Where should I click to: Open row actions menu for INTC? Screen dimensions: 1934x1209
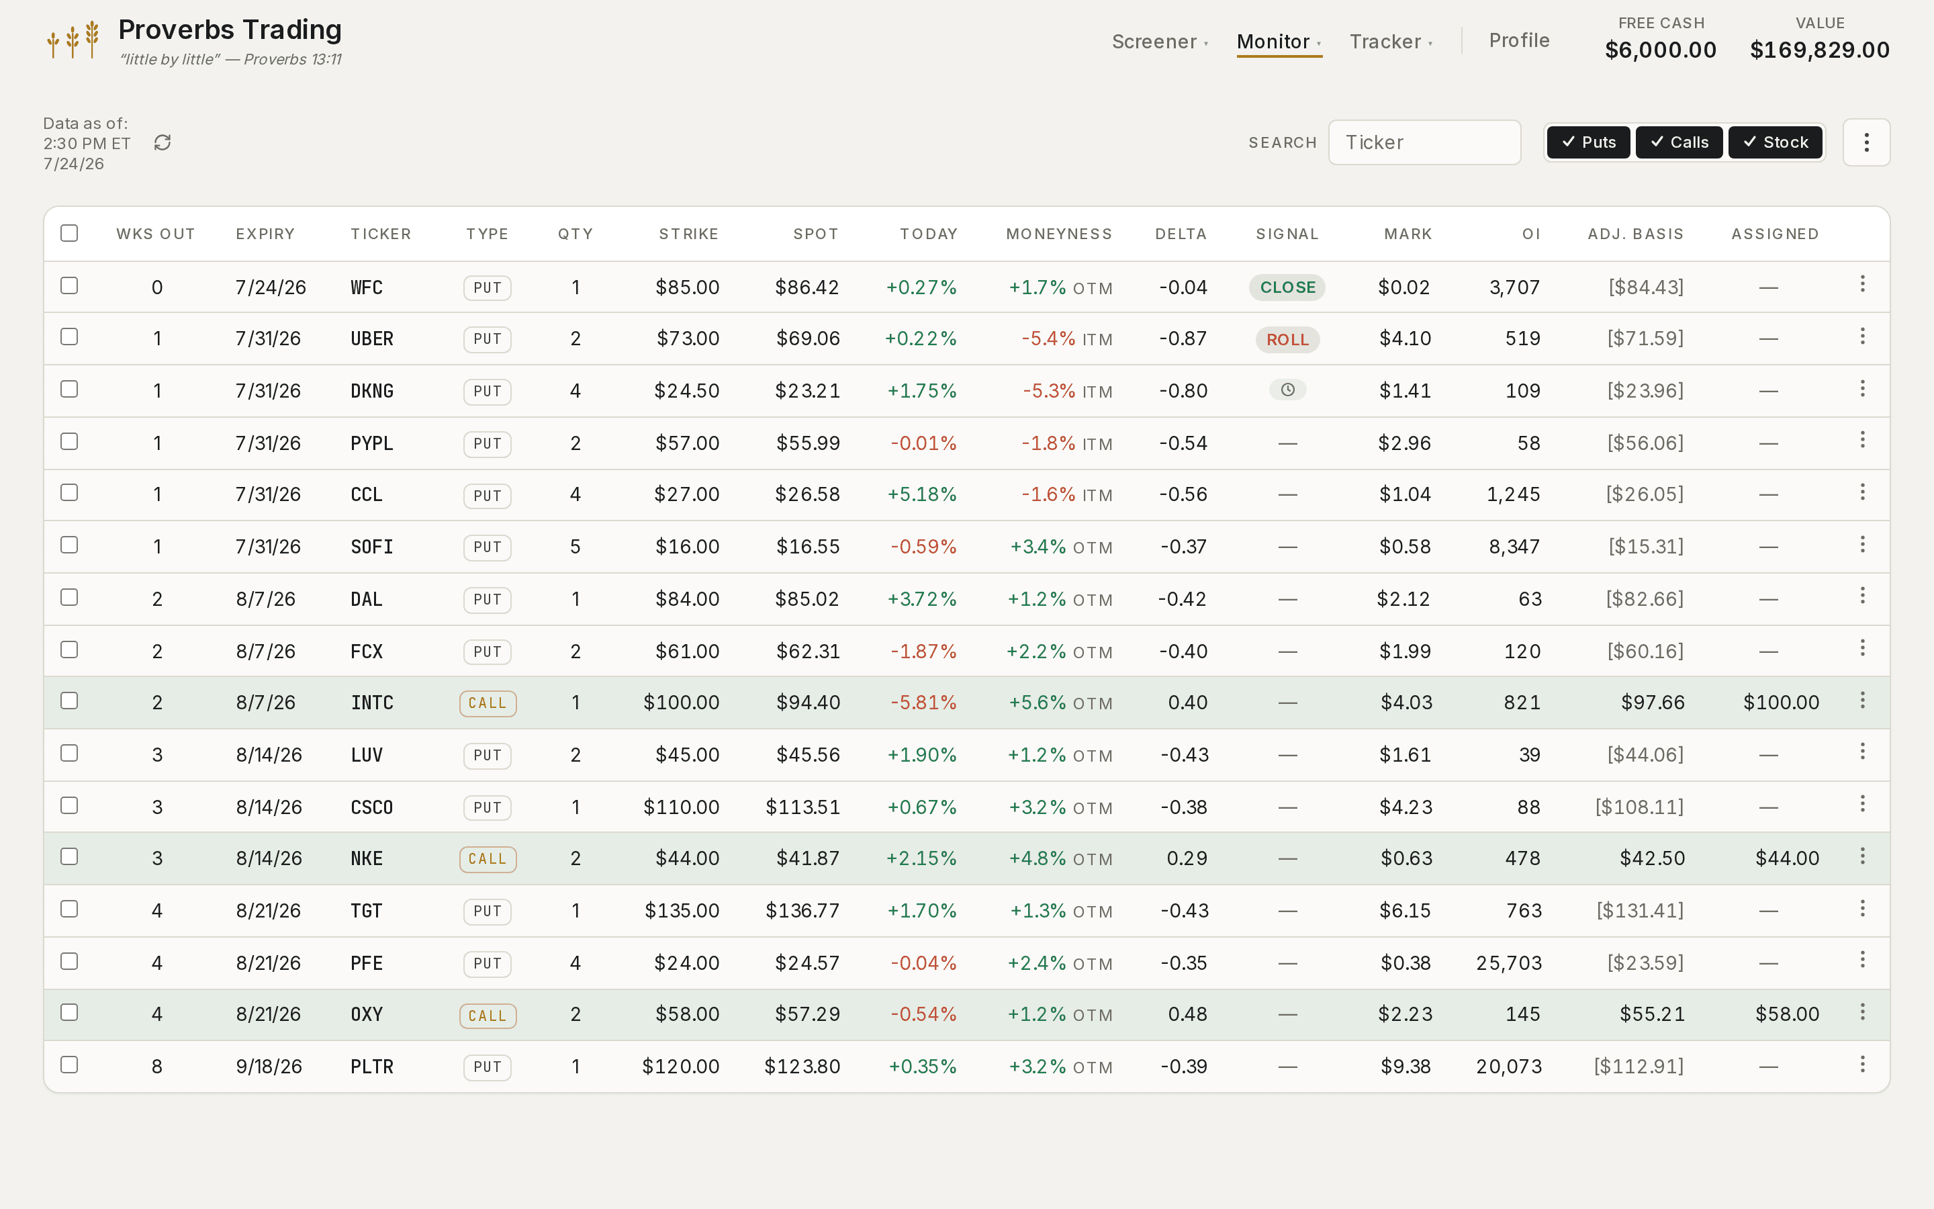coord(1862,701)
